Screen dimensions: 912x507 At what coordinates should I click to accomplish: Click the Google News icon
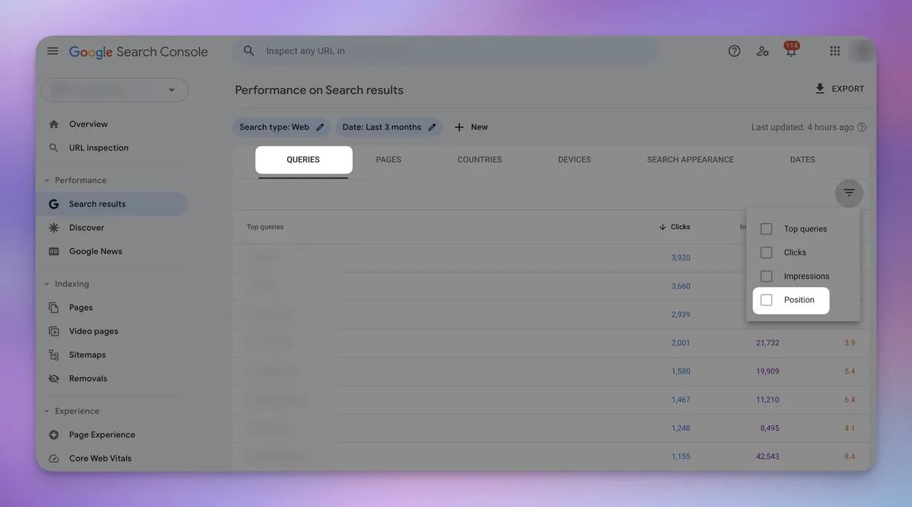[53, 251]
